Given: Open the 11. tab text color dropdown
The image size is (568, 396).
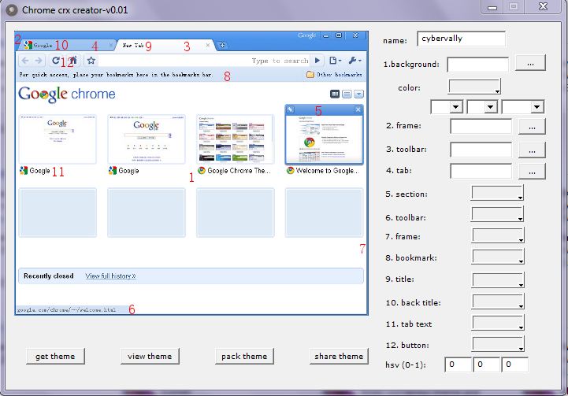Looking at the screenshot, I should [x=498, y=323].
